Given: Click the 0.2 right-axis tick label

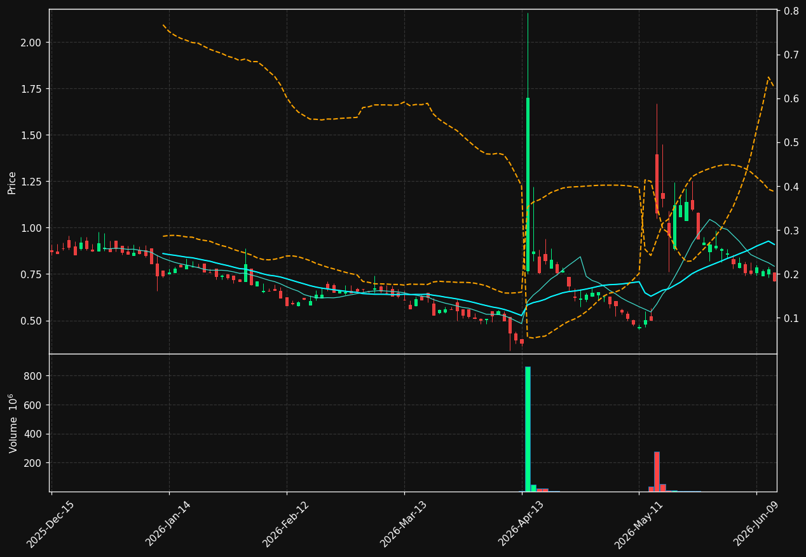Looking at the screenshot, I should click(791, 274).
